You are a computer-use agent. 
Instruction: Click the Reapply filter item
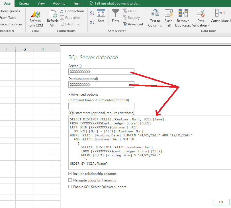click(131, 18)
